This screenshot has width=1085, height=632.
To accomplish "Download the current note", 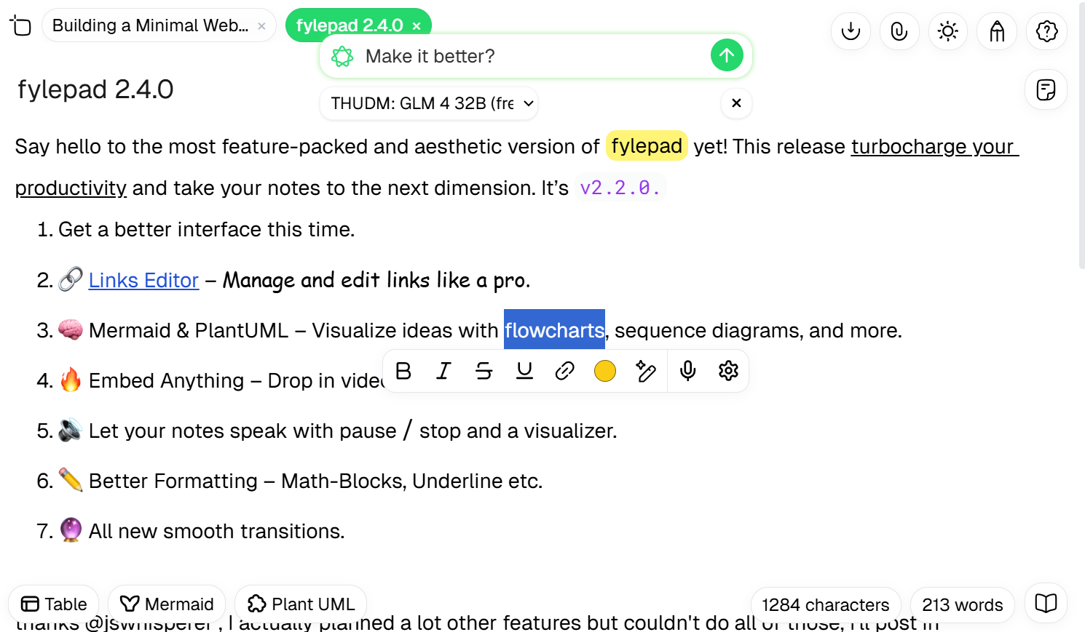I will point(851,31).
